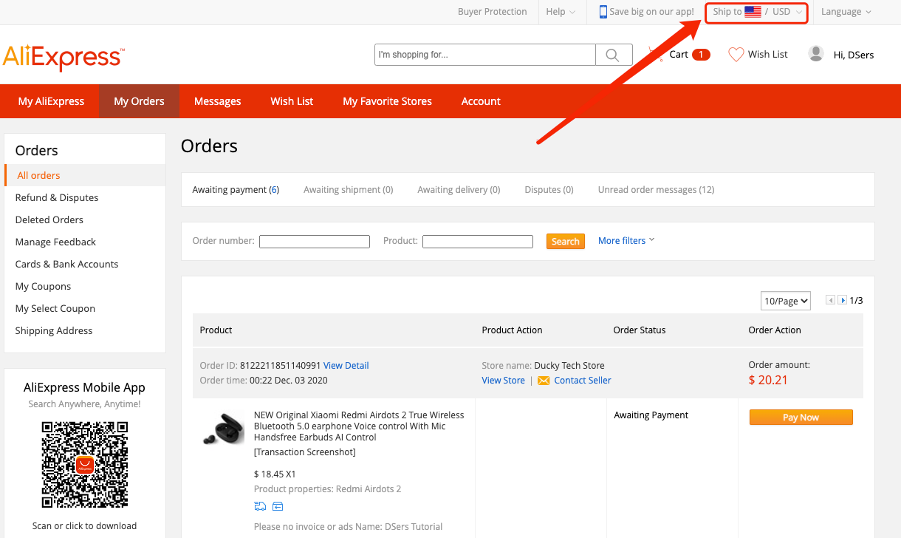Screen dimensions: 901x538
Task: Open Unread order messages (12)
Action: [x=656, y=190]
